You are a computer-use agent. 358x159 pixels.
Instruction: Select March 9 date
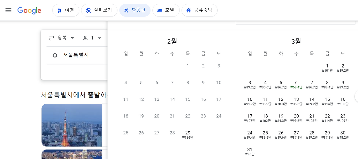pos(343,85)
